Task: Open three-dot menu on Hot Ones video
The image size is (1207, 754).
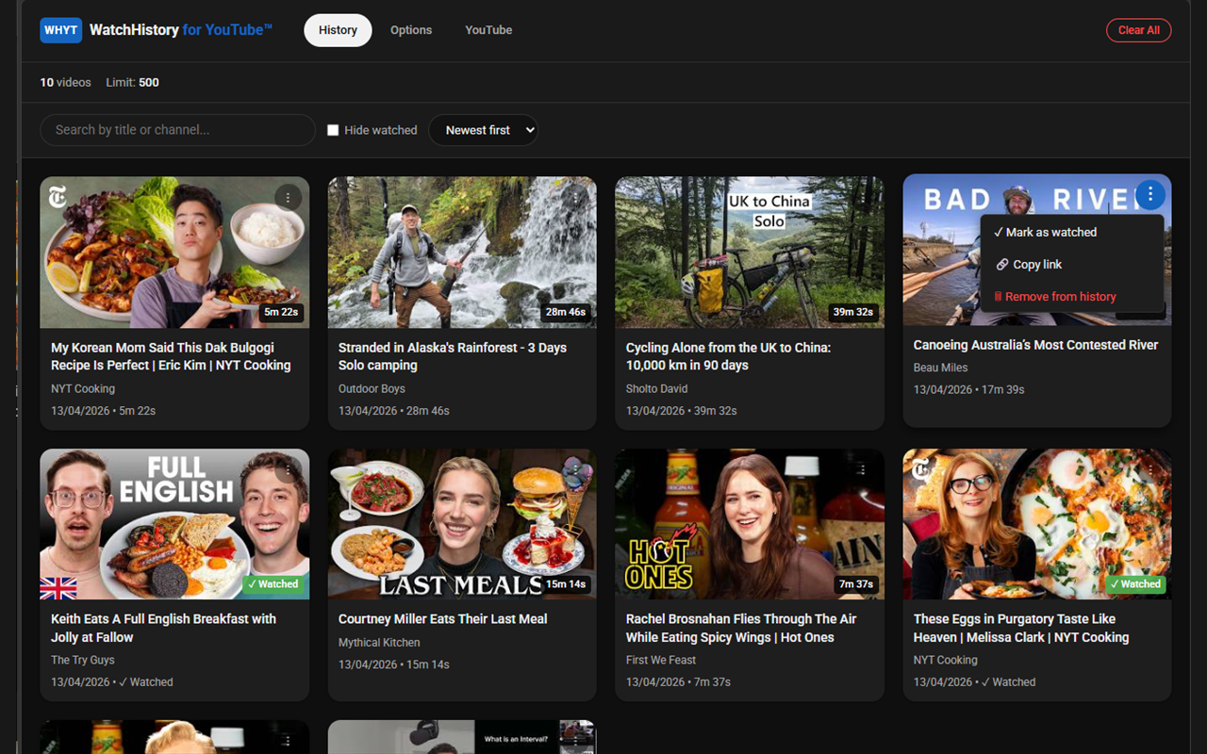Action: pos(863,468)
